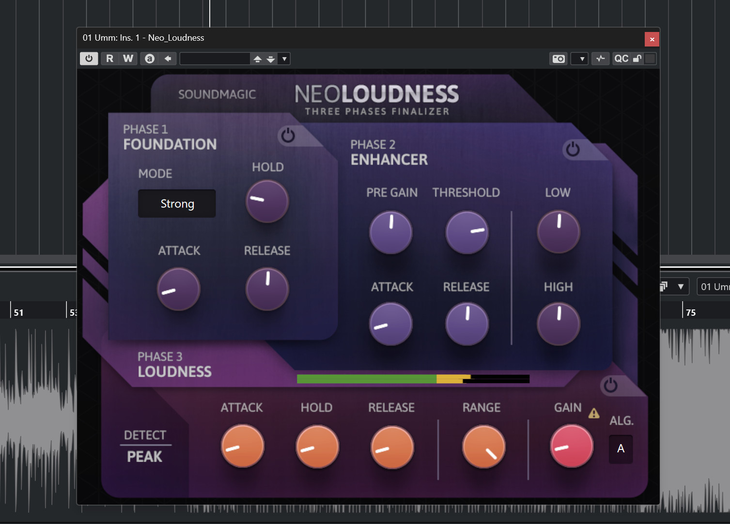Image resolution: width=730 pixels, height=524 pixels.
Task: Click the empty preset name field
Action: (215, 59)
